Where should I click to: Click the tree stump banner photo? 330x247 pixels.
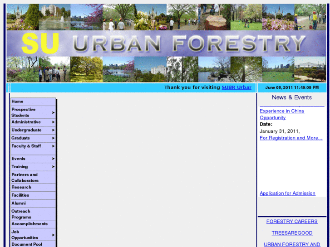click(214, 17)
